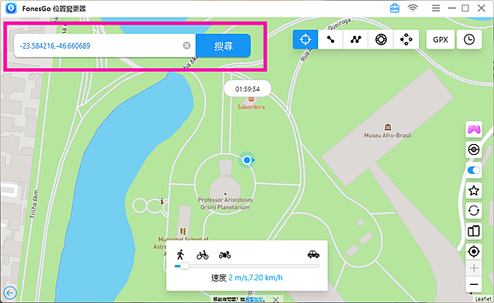
Task: Select car speed icon
Action: (313, 254)
